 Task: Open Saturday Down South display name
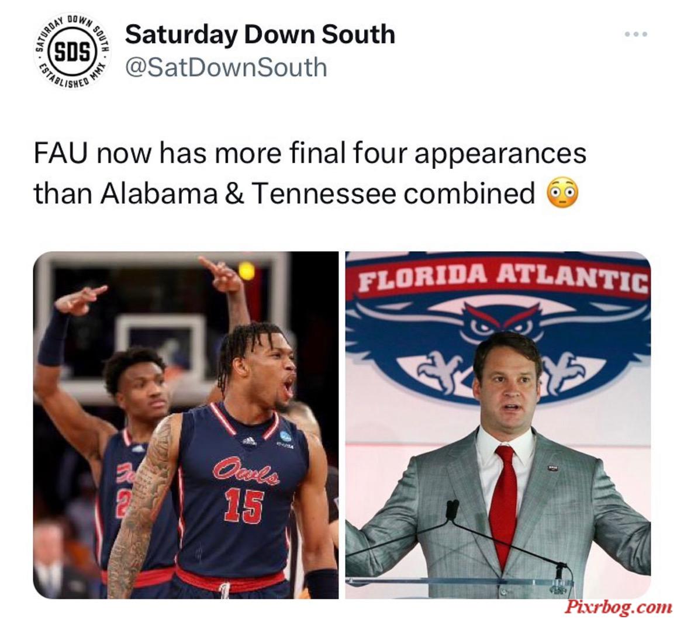tap(260, 34)
